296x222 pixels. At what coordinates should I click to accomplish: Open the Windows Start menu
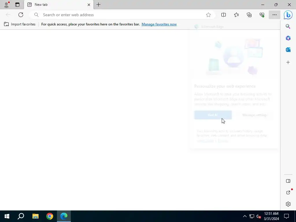click(x=7, y=216)
